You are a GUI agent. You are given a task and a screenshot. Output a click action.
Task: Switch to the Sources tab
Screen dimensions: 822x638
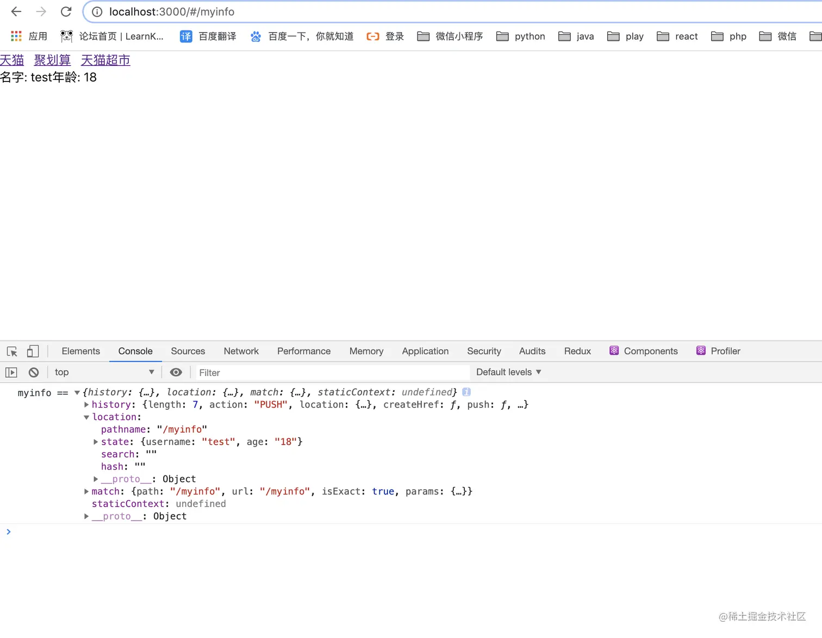pyautogui.click(x=188, y=352)
